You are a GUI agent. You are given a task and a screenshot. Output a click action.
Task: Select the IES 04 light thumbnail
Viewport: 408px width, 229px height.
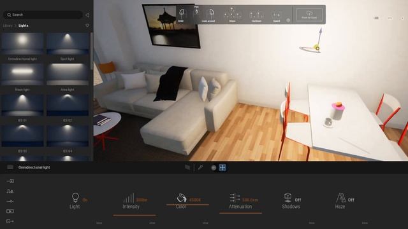tap(68, 135)
